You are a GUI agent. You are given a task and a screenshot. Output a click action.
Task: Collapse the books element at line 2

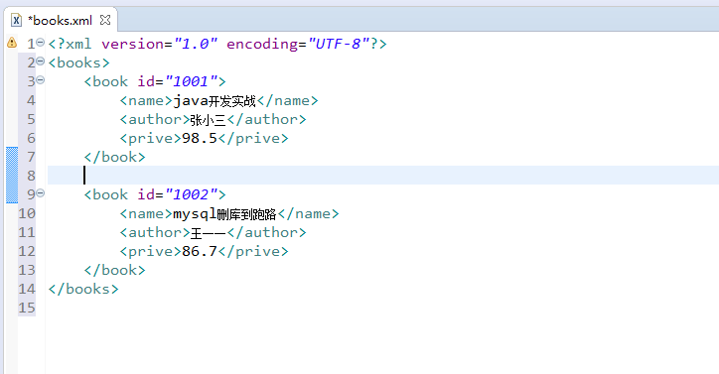[41, 62]
